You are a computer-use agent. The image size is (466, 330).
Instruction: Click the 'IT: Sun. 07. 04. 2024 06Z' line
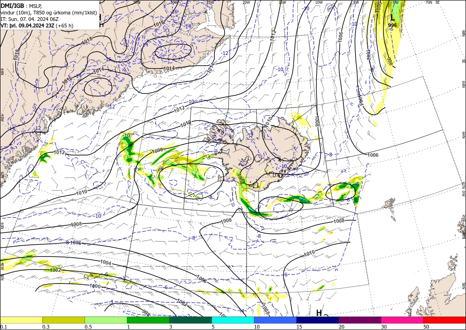29,19
